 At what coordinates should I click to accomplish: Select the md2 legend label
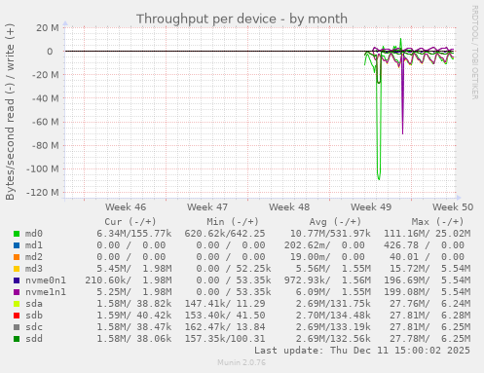[x=34, y=257]
